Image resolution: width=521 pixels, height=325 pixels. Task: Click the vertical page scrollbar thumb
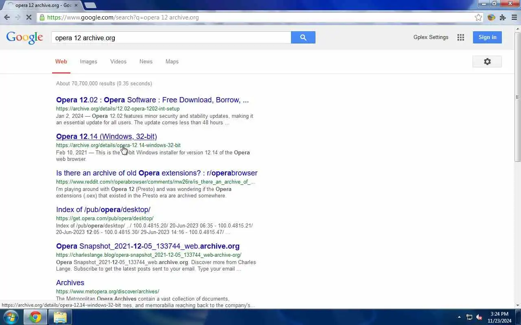[x=517, y=97]
